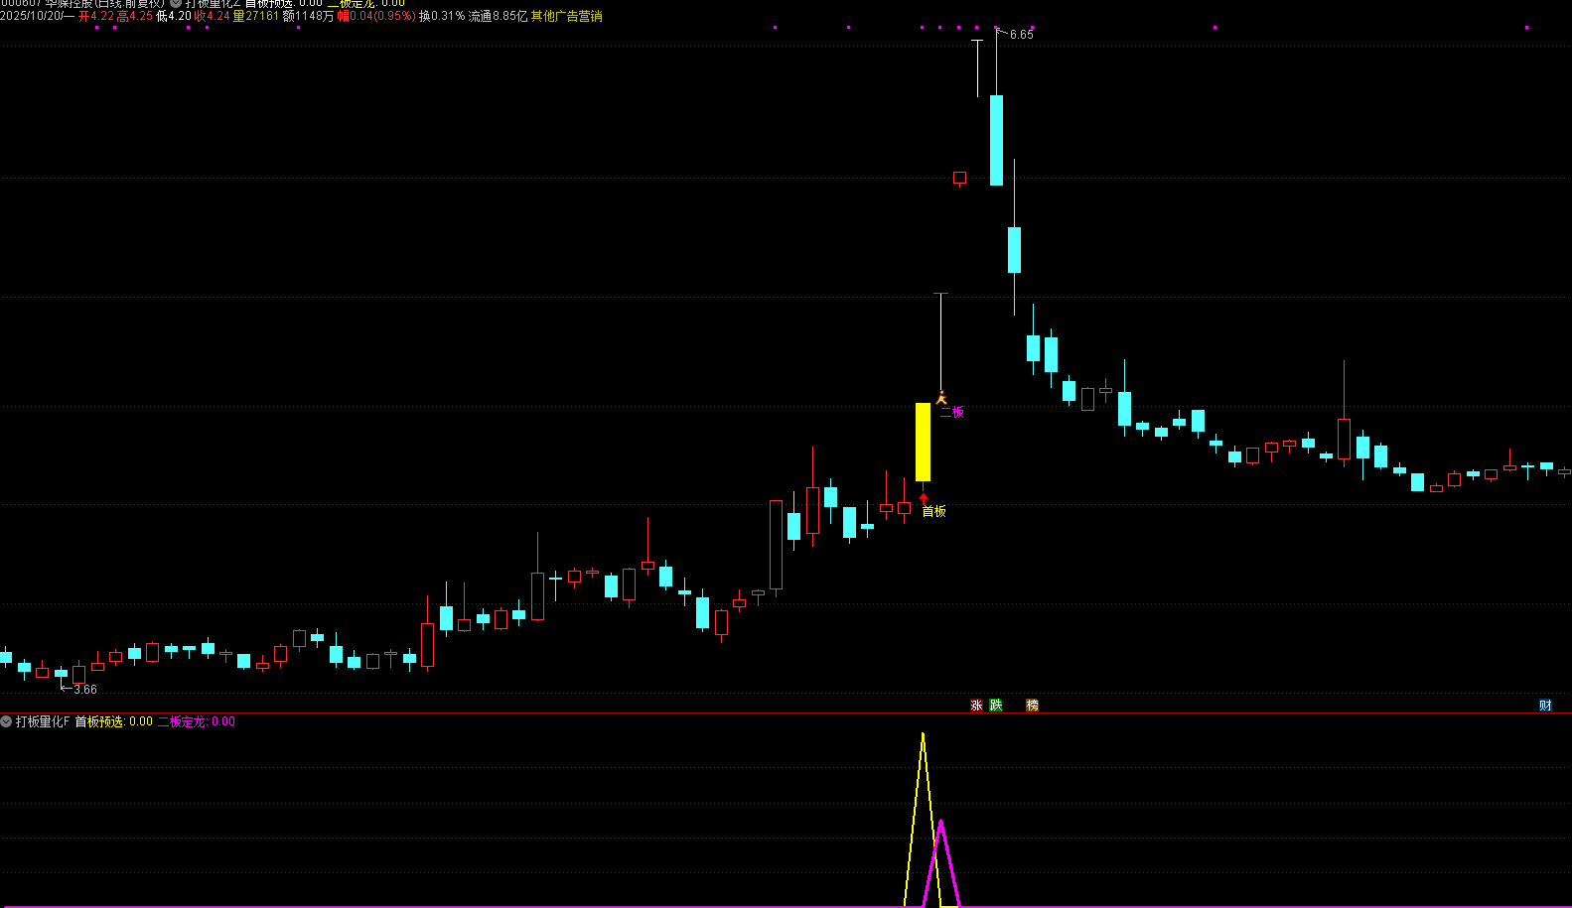Screen dimensions: 1572x908
Task: Click the 幅0.04(0.95%) change text
Action: (376, 16)
